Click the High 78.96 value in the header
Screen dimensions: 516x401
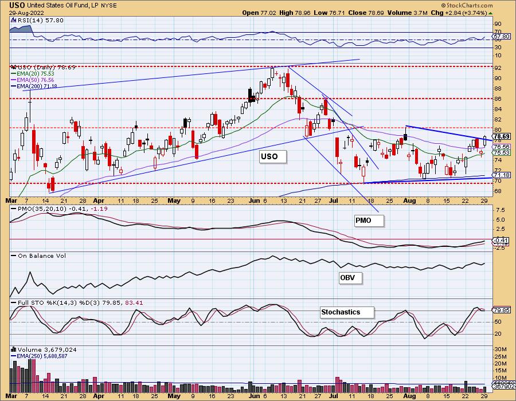coord(295,13)
